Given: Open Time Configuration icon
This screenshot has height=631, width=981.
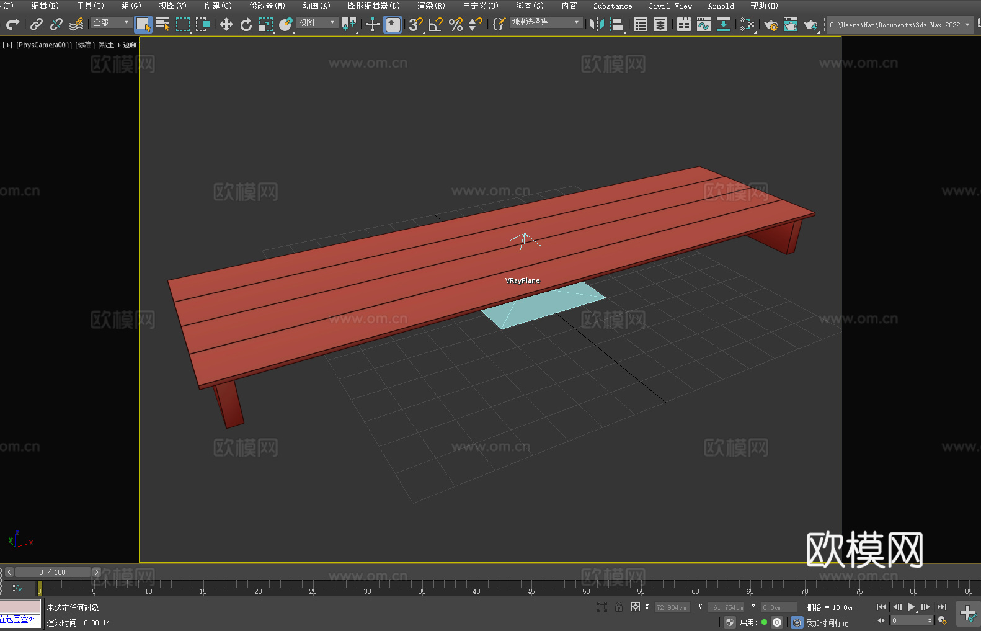Looking at the screenshot, I should pos(943,620).
